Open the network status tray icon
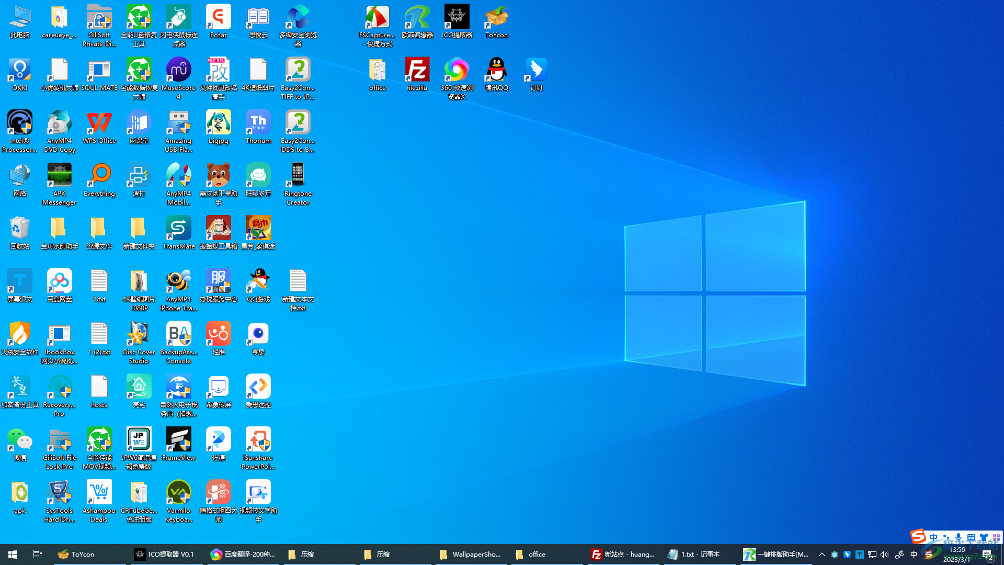The width and height of the screenshot is (1004, 565). coord(872,555)
